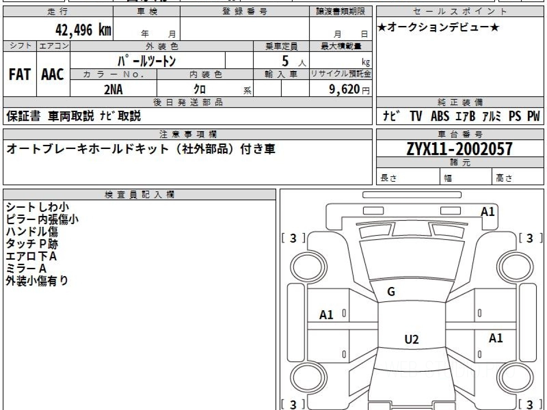Viewport: 547px width, 410px height.
Task: Click the 外装色 header
Action: click(162, 46)
